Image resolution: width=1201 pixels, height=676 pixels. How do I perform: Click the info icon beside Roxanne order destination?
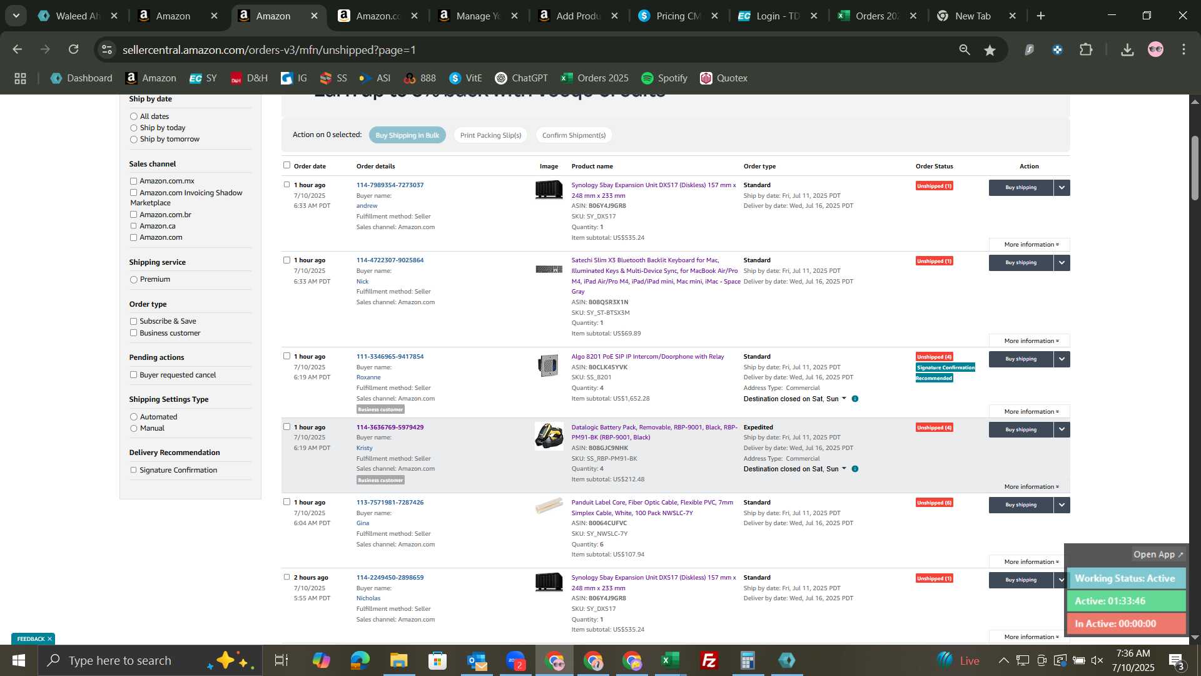[x=855, y=399]
